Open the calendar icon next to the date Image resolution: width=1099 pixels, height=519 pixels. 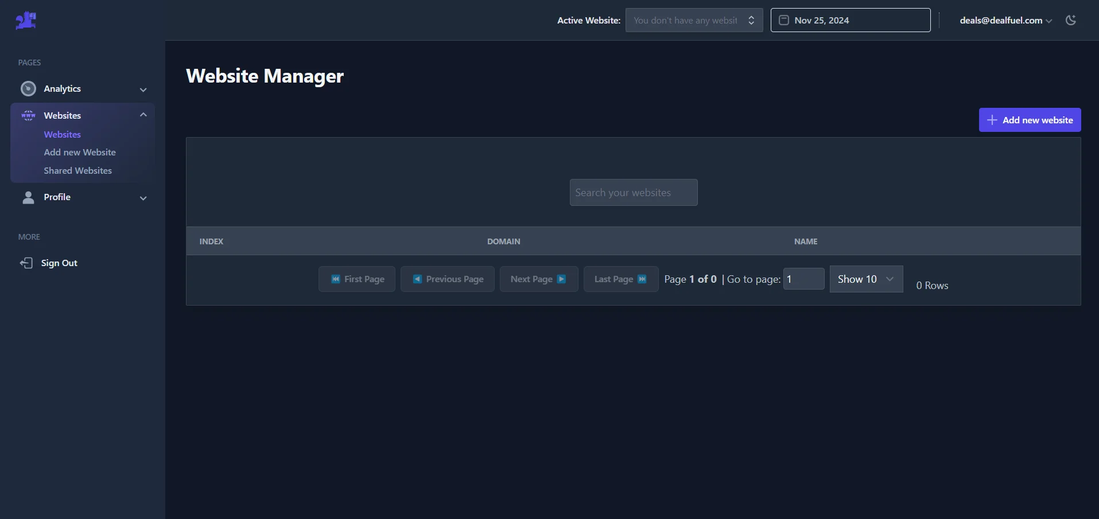(783, 19)
